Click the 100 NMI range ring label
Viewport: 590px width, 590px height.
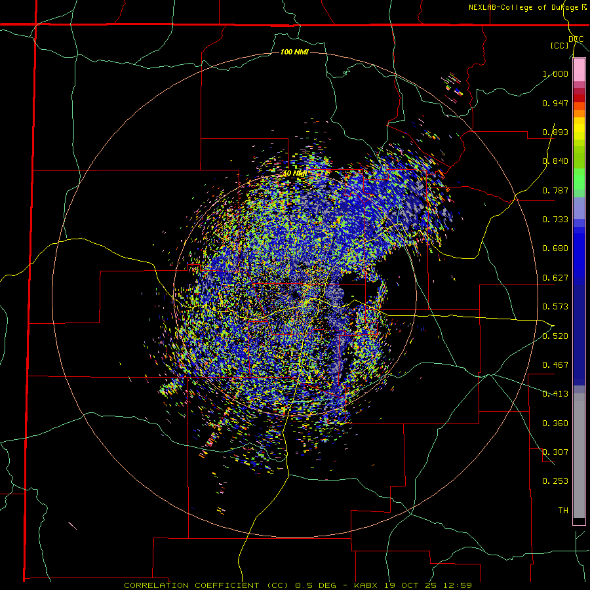pyautogui.click(x=294, y=52)
